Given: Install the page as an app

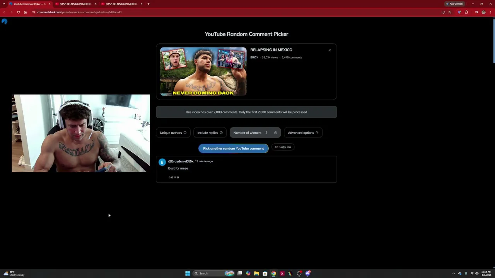Looking at the screenshot, I should pyautogui.click(x=443, y=12).
